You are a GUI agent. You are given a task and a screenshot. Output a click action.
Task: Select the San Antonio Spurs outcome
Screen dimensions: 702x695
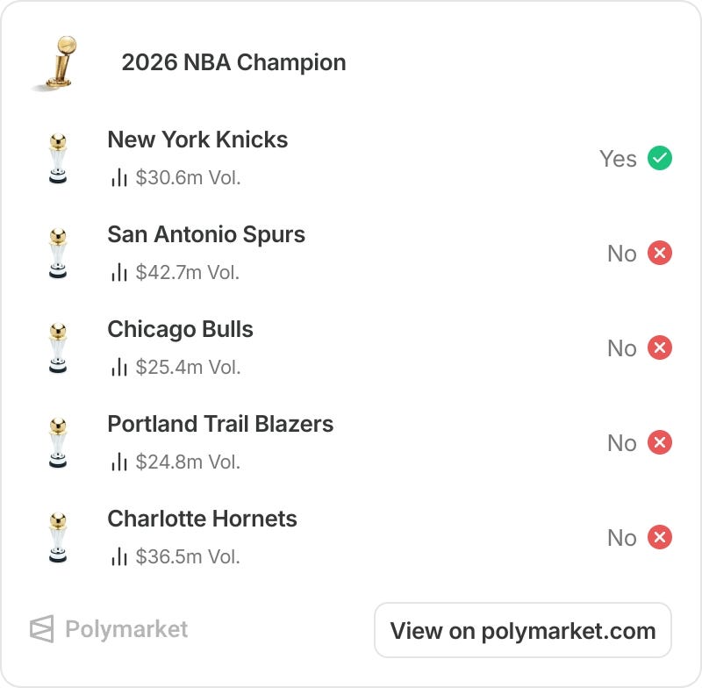(x=206, y=234)
